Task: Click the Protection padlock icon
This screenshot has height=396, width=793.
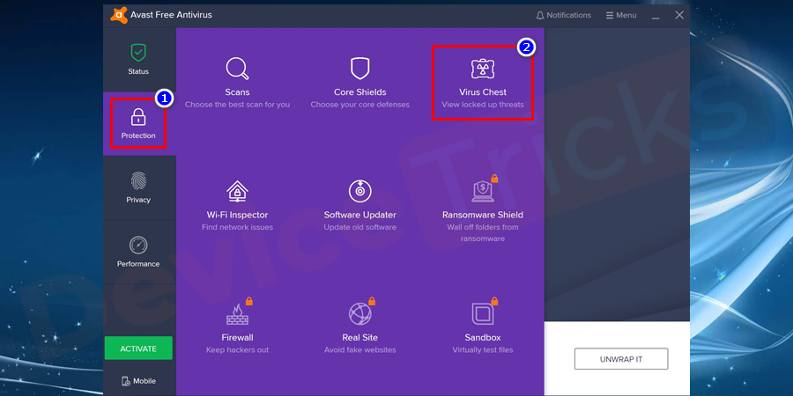Action: (138, 117)
